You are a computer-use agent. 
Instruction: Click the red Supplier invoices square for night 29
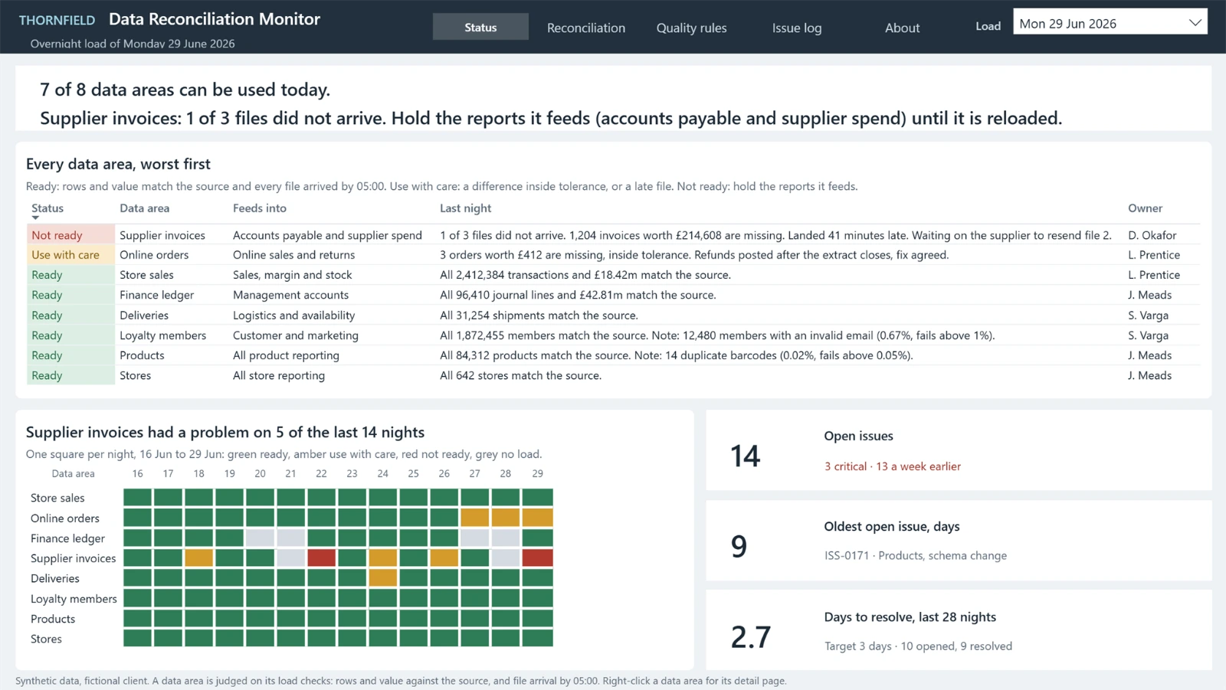coord(537,558)
